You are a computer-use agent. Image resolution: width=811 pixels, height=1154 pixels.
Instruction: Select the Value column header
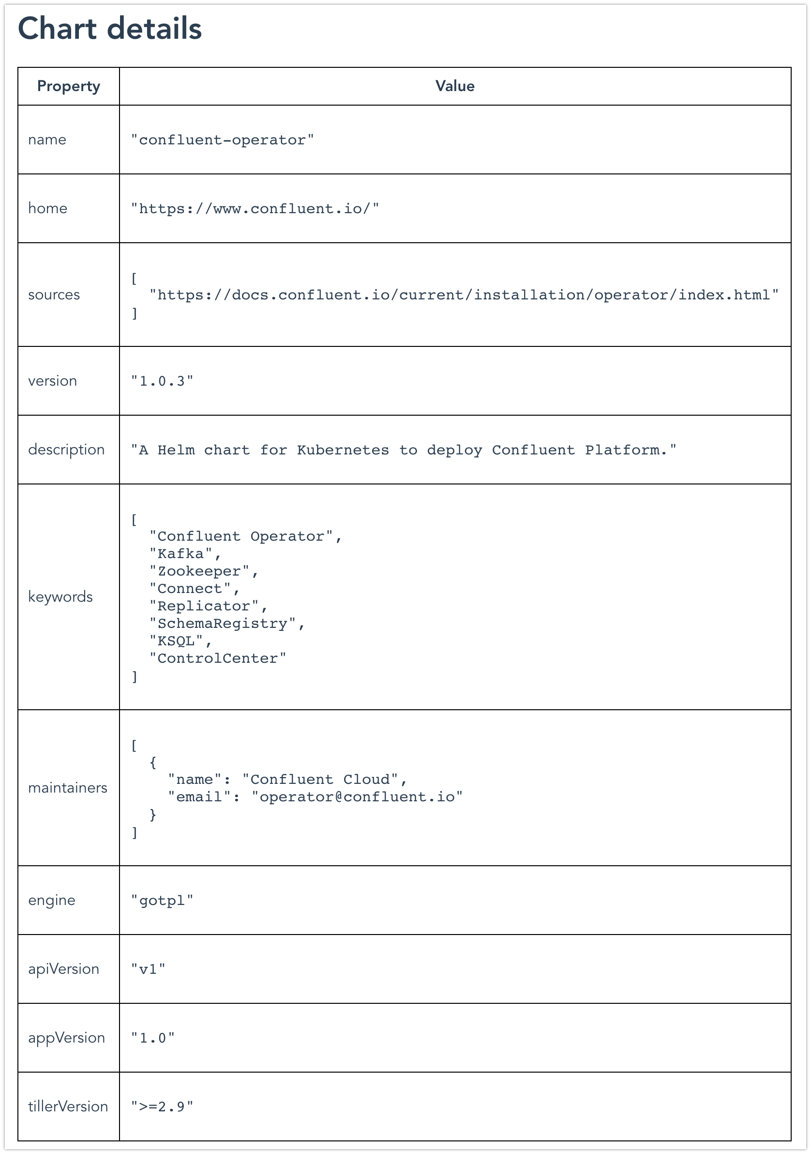[455, 86]
